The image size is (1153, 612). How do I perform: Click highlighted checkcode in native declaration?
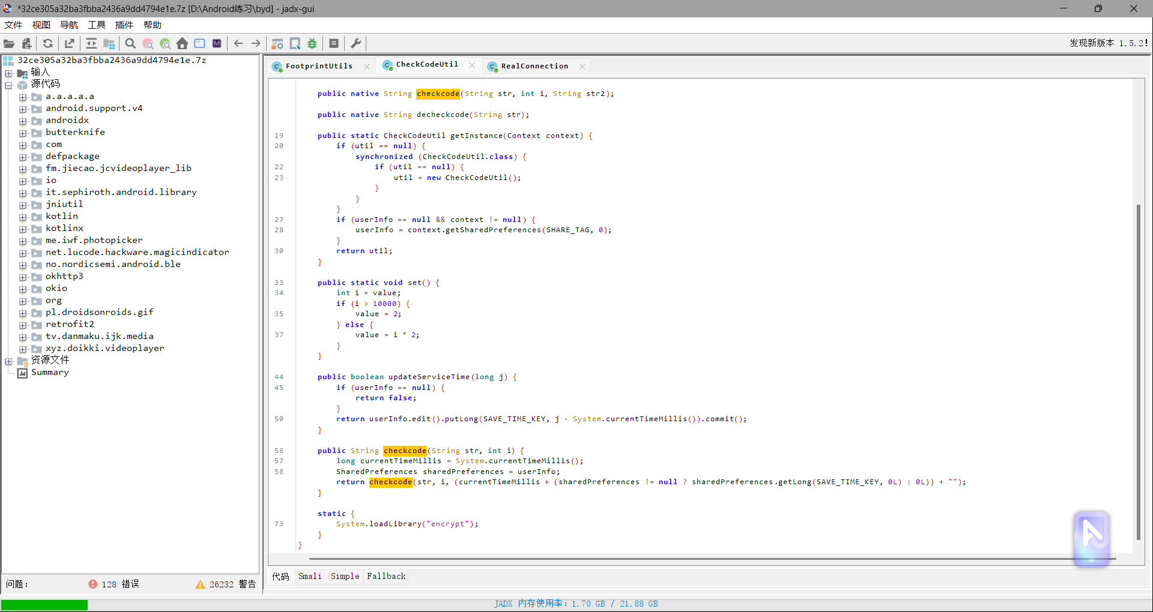438,94
